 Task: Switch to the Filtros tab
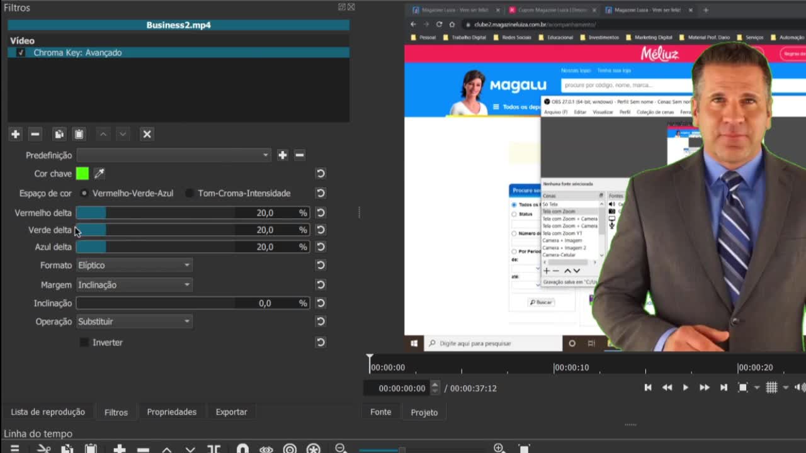(116, 412)
